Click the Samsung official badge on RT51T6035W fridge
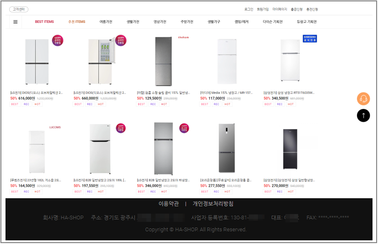This screenshot has width=378, height=244. pos(310,38)
